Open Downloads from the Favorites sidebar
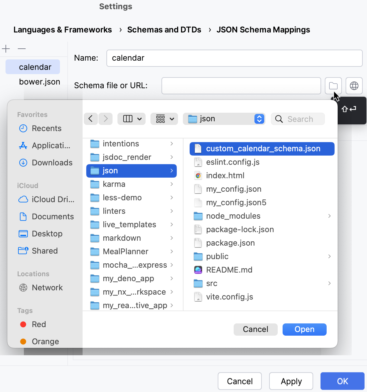Viewport: 367px width, 392px height. pos(52,163)
